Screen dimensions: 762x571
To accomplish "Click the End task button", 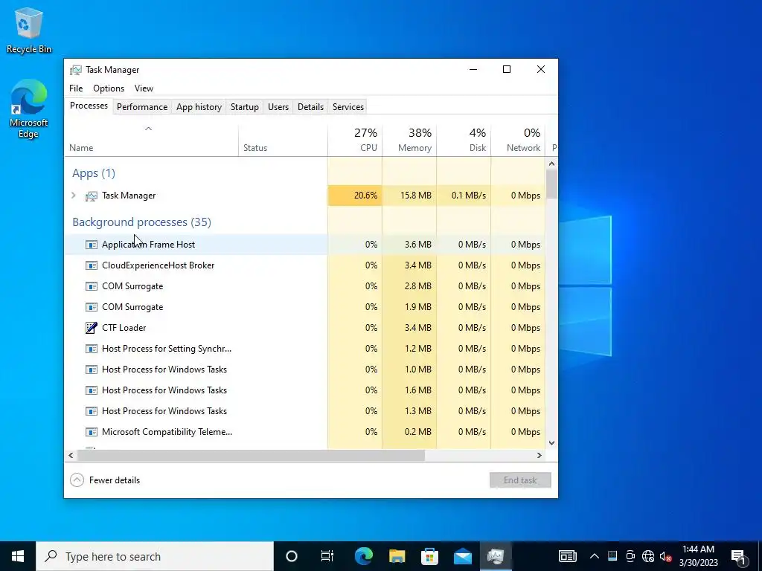I will [x=520, y=480].
